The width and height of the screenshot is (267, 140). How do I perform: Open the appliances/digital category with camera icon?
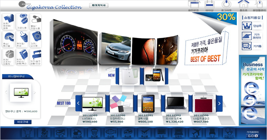36,39
